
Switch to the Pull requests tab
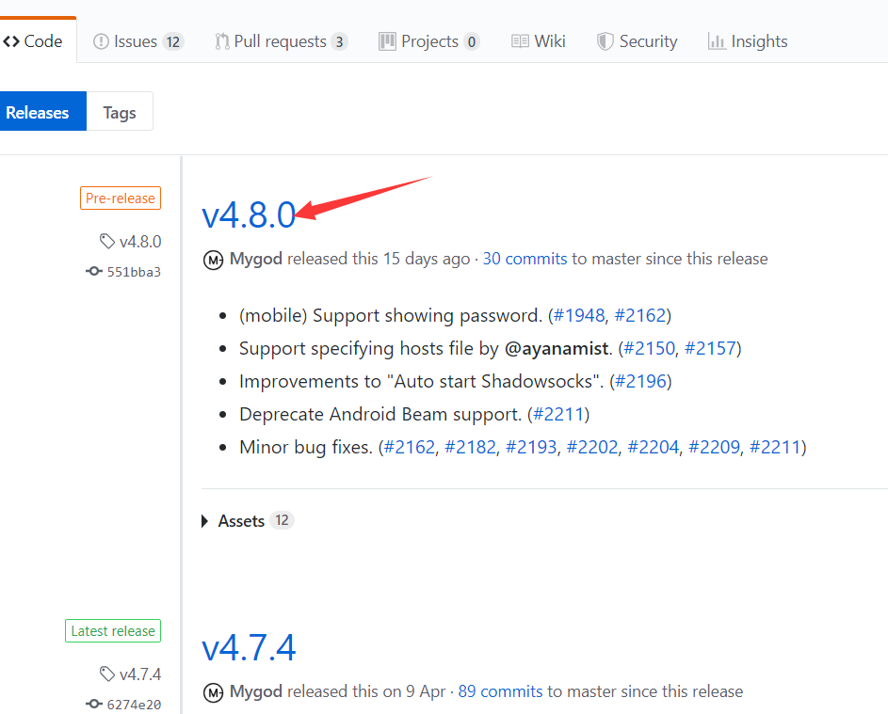(x=281, y=41)
